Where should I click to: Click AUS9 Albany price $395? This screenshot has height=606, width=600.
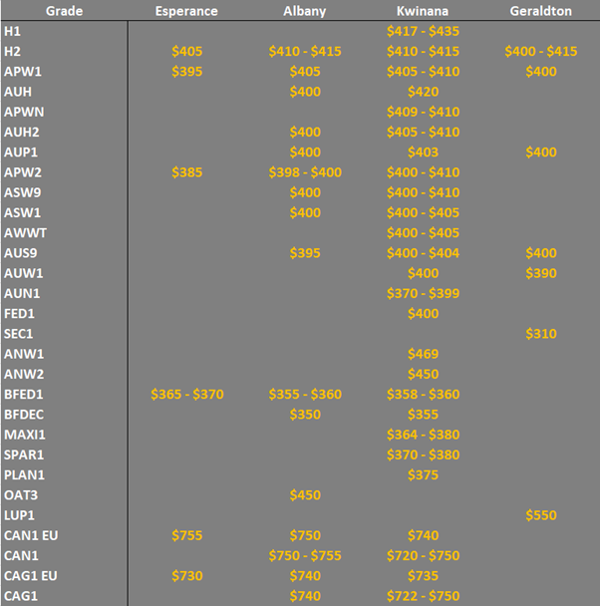[305, 253]
